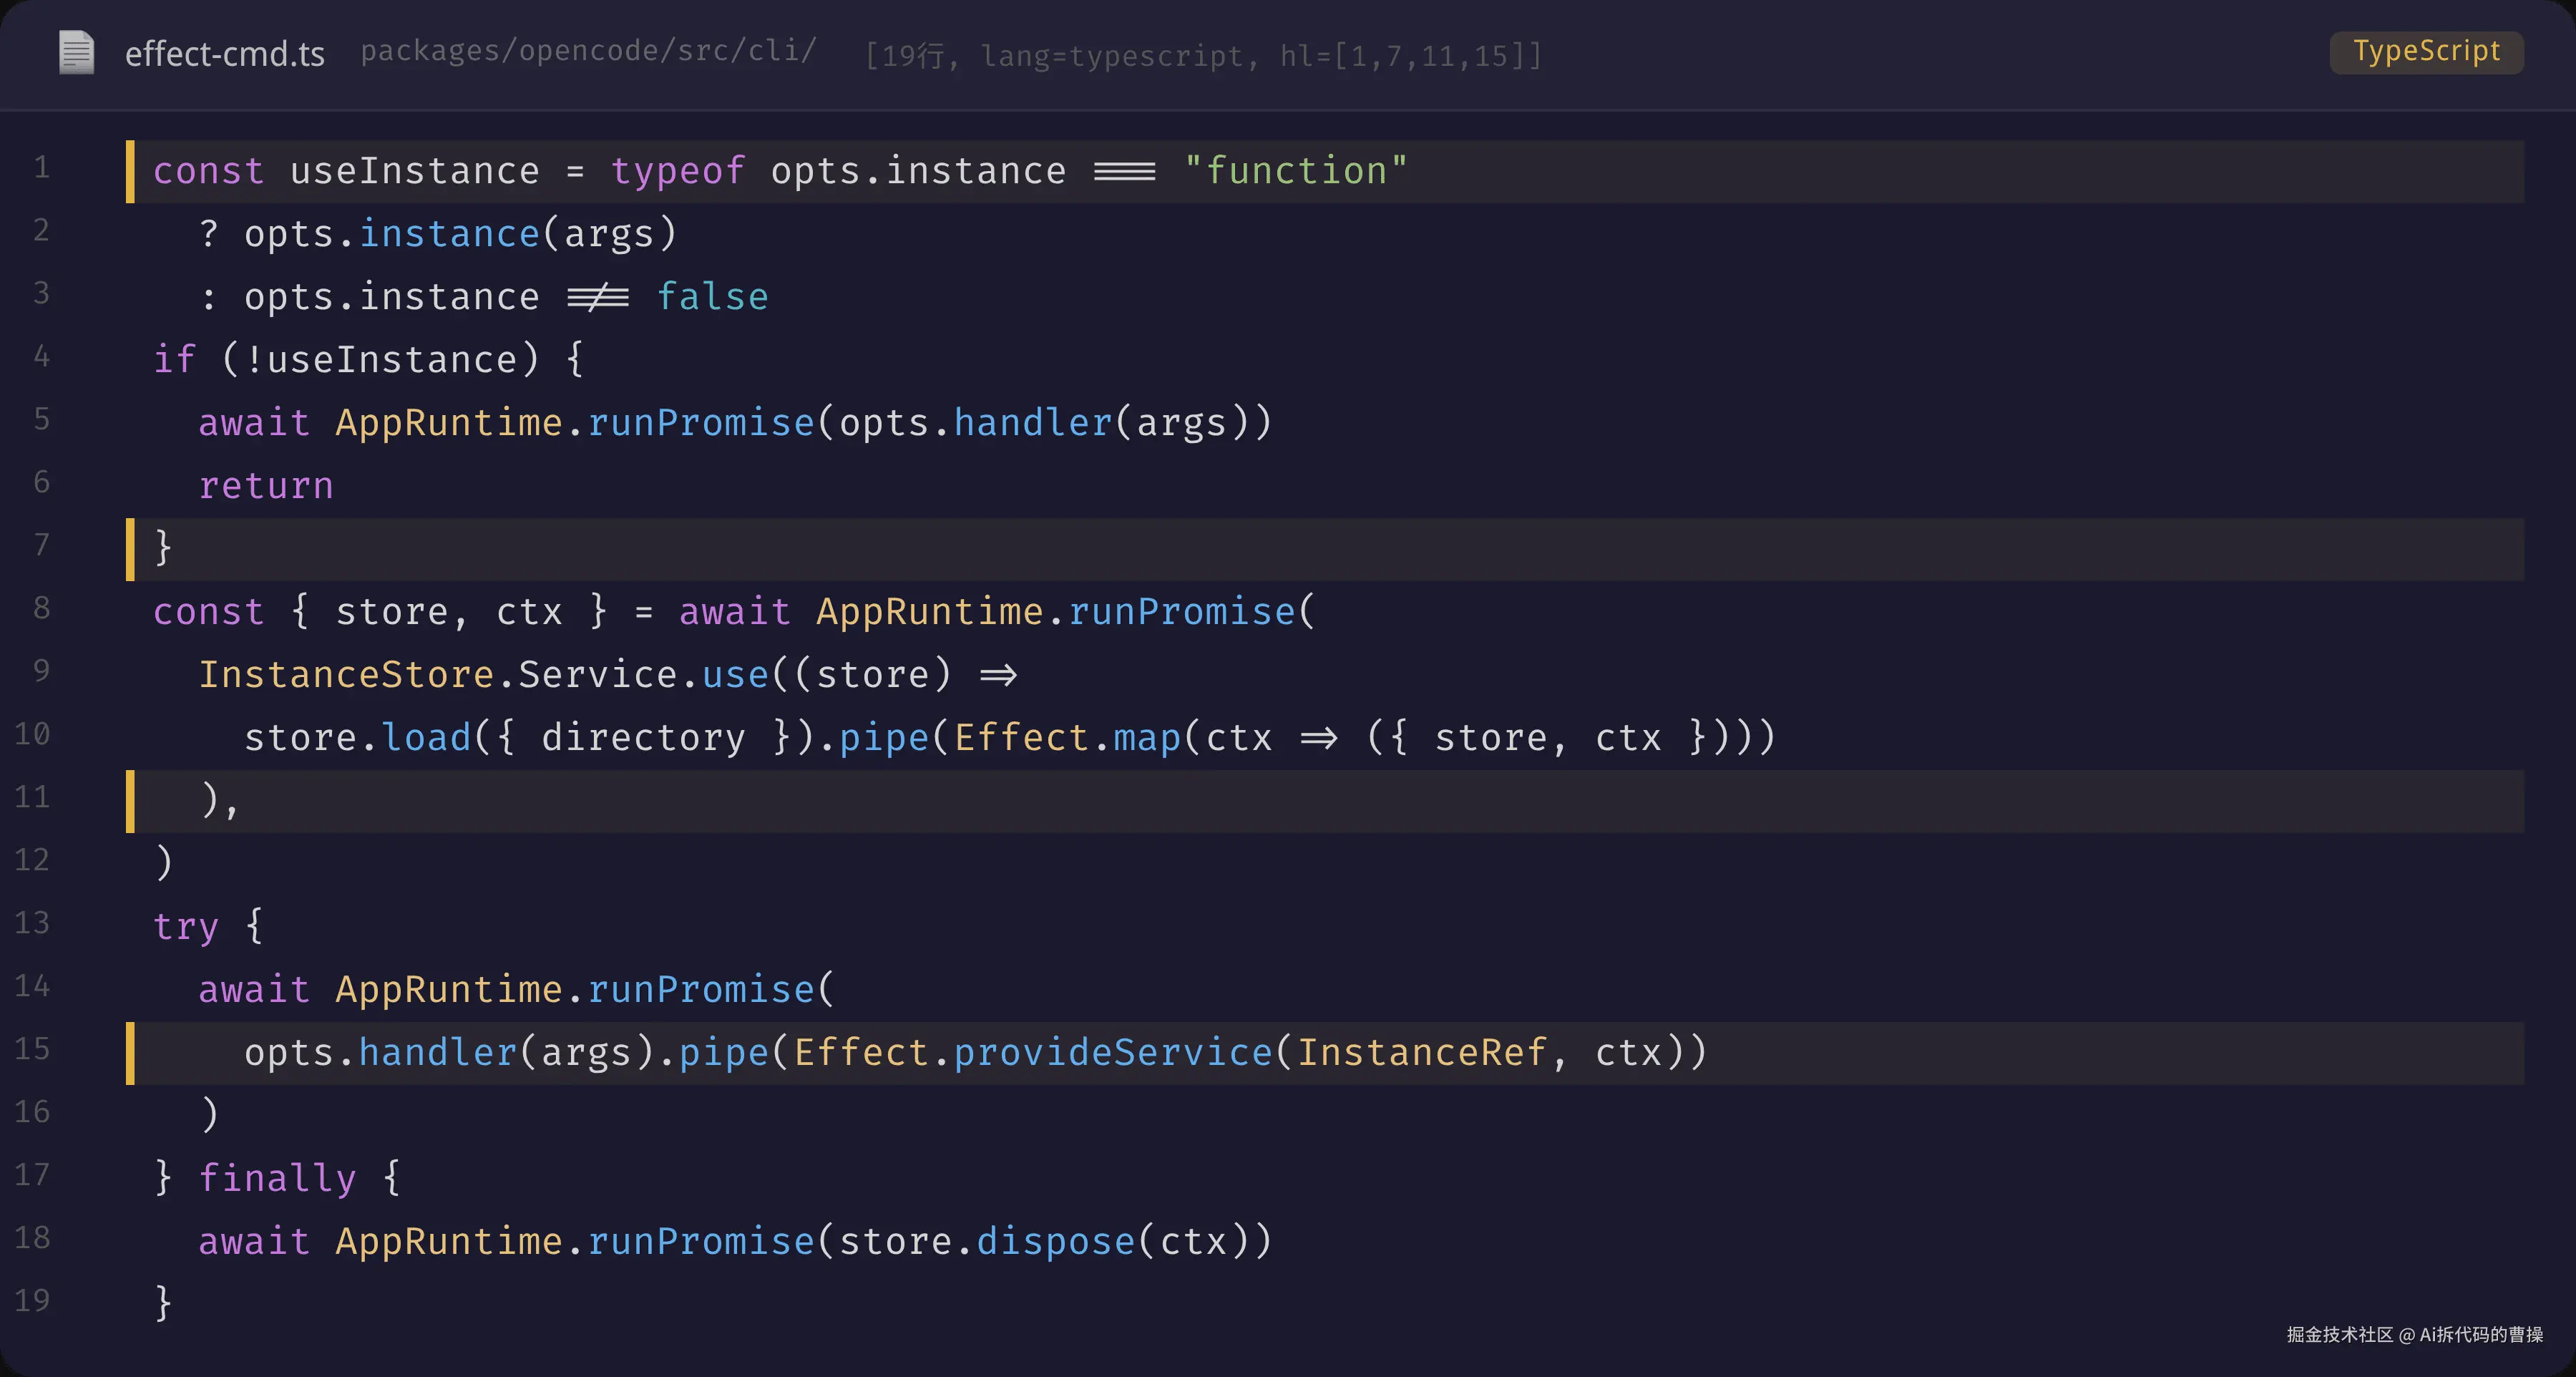The image size is (2576, 1377).
Task: Click the typeof keyword on line 1
Action: (x=678, y=171)
